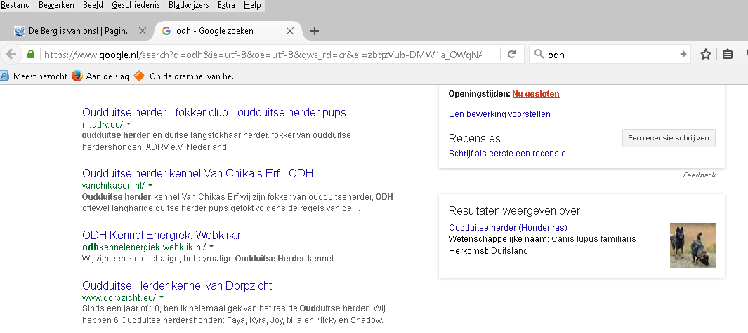The height and width of the screenshot is (333, 748).
Task: Open 'Oudduitse herder (Hondenras)' link
Action: (508, 227)
